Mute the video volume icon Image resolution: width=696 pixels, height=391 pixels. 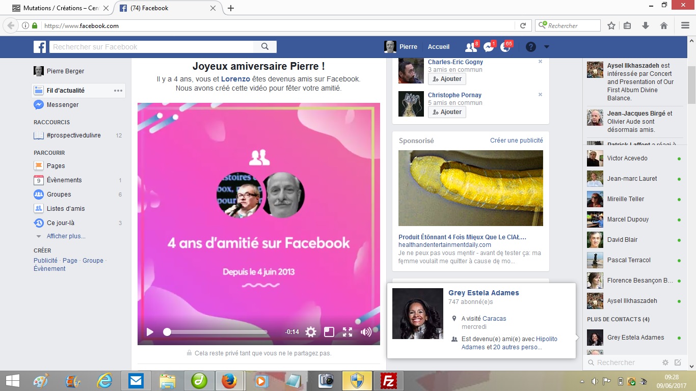(x=366, y=332)
